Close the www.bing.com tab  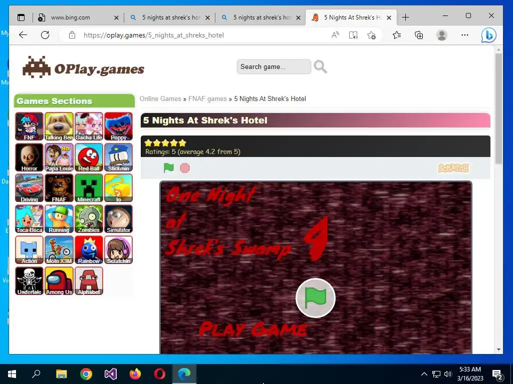click(x=116, y=17)
